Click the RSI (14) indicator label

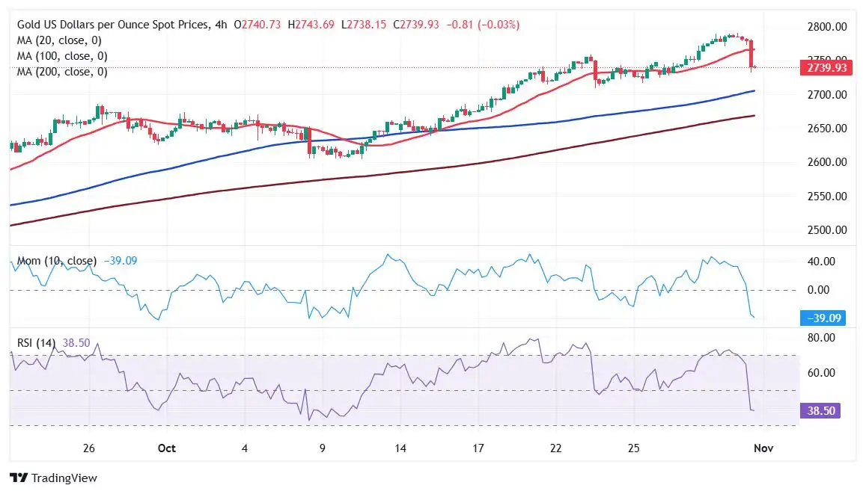pos(37,343)
